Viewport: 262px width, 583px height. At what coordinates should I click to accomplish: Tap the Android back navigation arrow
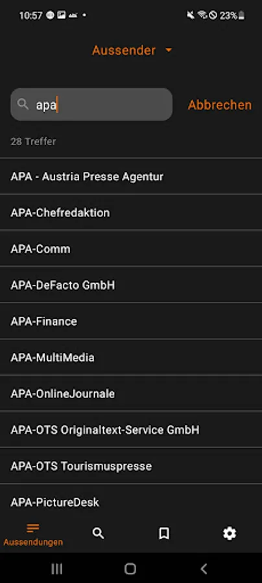tap(204, 569)
